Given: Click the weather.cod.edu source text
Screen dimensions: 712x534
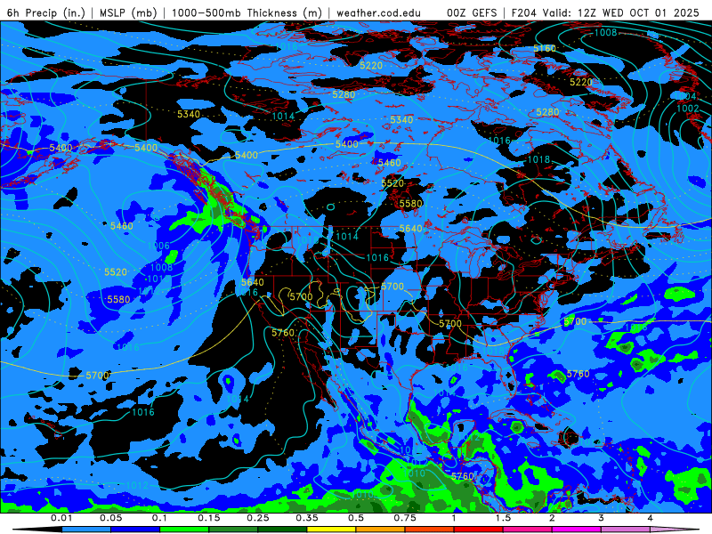Looking at the screenshot, I should pyautogui.click(x=378, y=12).
